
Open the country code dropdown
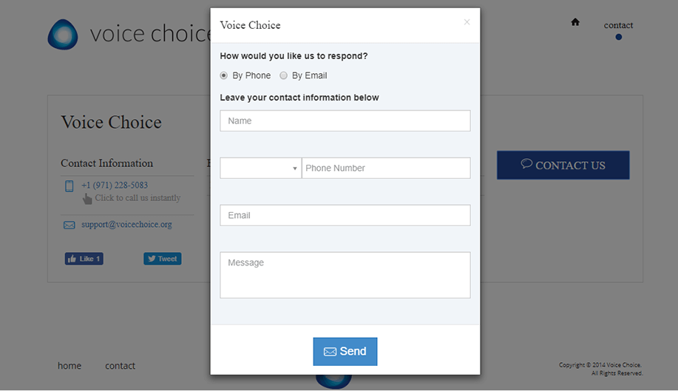(261, 168)
